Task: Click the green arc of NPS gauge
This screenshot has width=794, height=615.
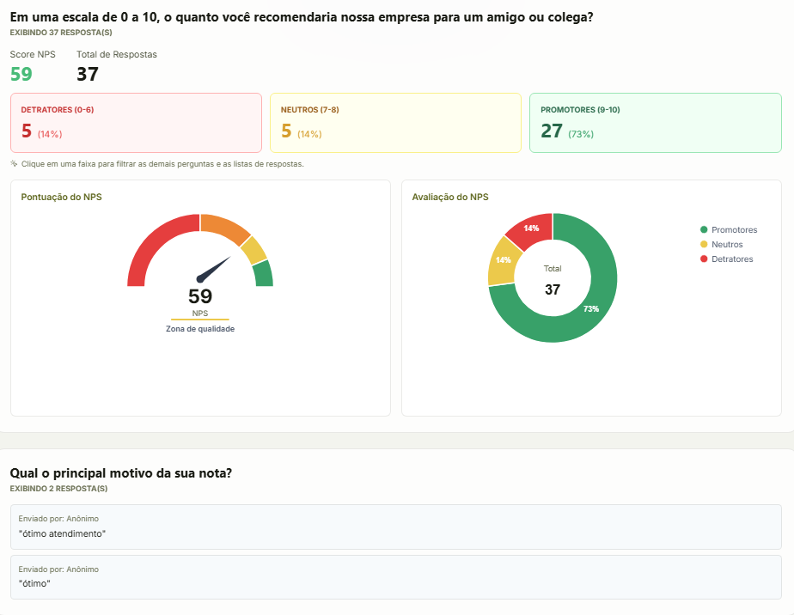Action: click(263, 274)
